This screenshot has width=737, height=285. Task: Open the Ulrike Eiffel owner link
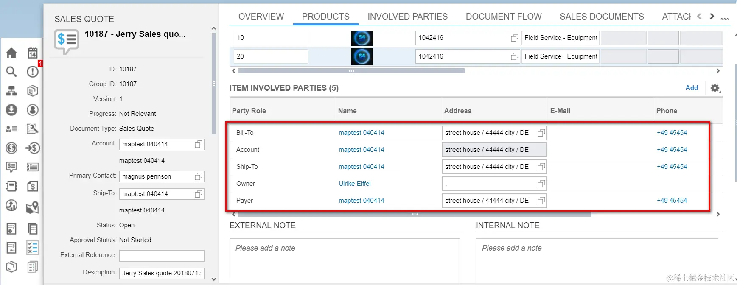point(354,184)
